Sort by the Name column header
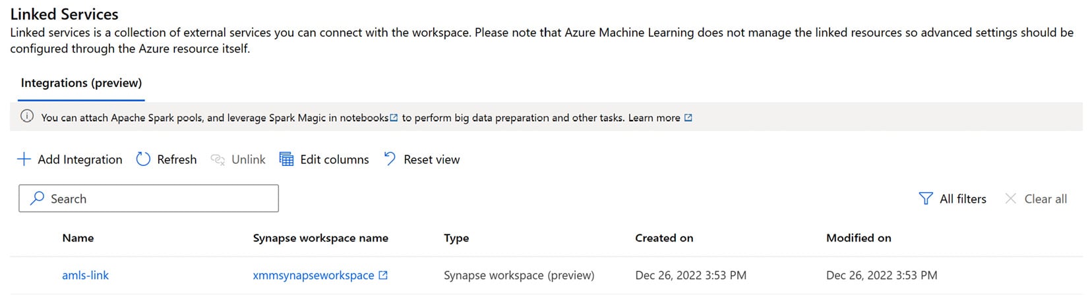 pyautogui.click(x=78, y=238)
